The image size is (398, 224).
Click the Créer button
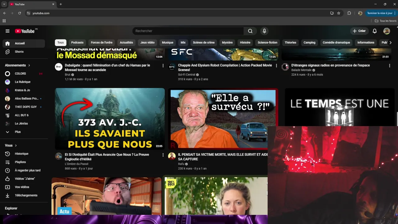[359, 31]
